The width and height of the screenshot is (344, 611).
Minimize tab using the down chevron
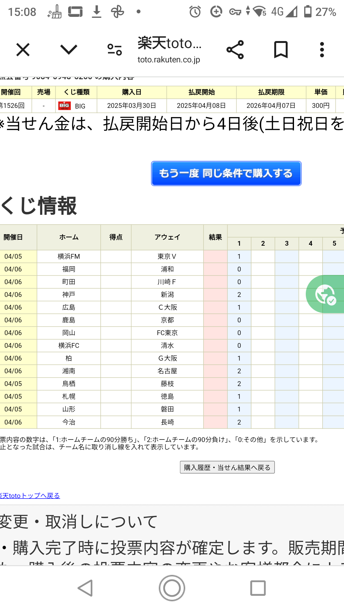point(69,50)
